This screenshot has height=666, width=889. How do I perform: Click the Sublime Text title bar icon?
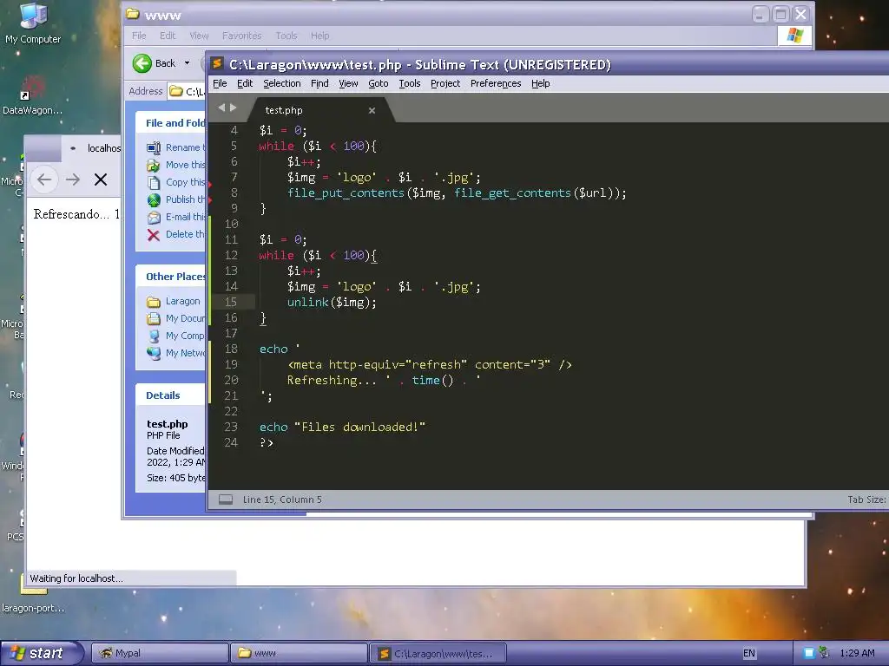pos(216,64)
